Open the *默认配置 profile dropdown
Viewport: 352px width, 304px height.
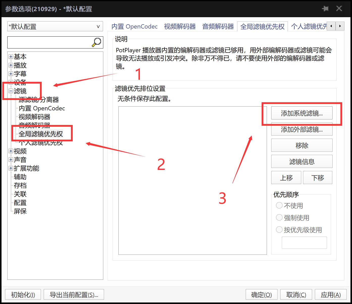98,27
